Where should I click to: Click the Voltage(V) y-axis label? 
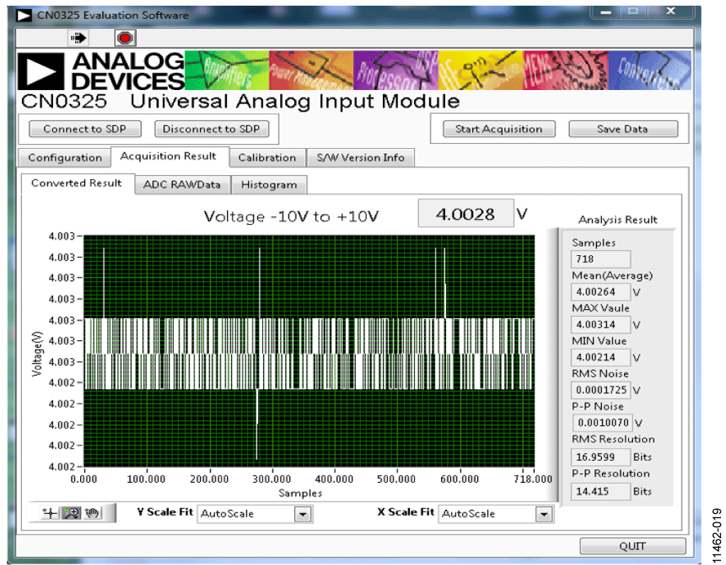38,354
